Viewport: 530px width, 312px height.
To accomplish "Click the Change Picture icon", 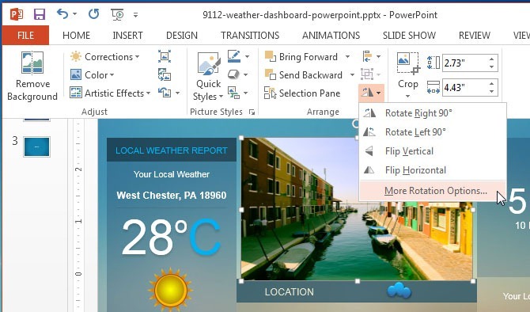I will point(165,74).
